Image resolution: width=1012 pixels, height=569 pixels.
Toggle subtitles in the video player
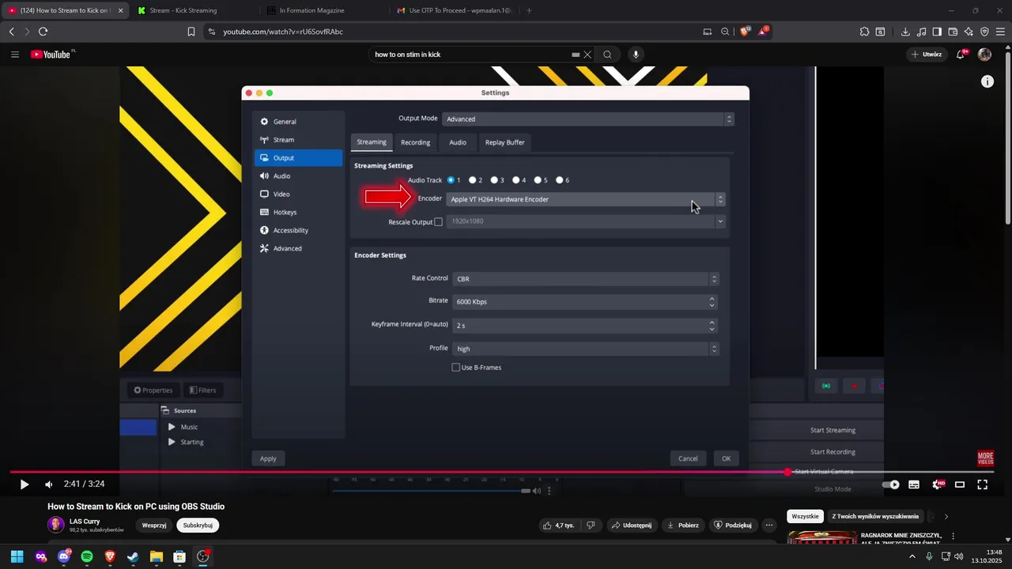[914, 484]
